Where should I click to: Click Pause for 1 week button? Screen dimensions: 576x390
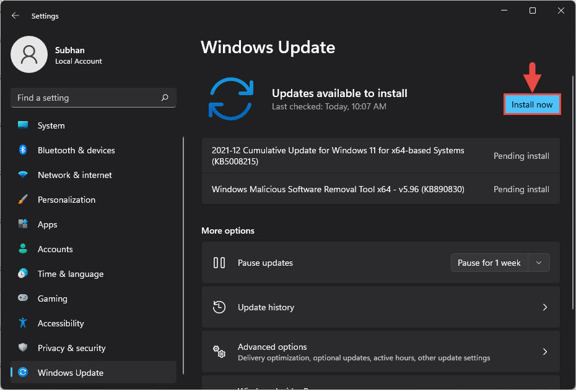tap(489, 263)
